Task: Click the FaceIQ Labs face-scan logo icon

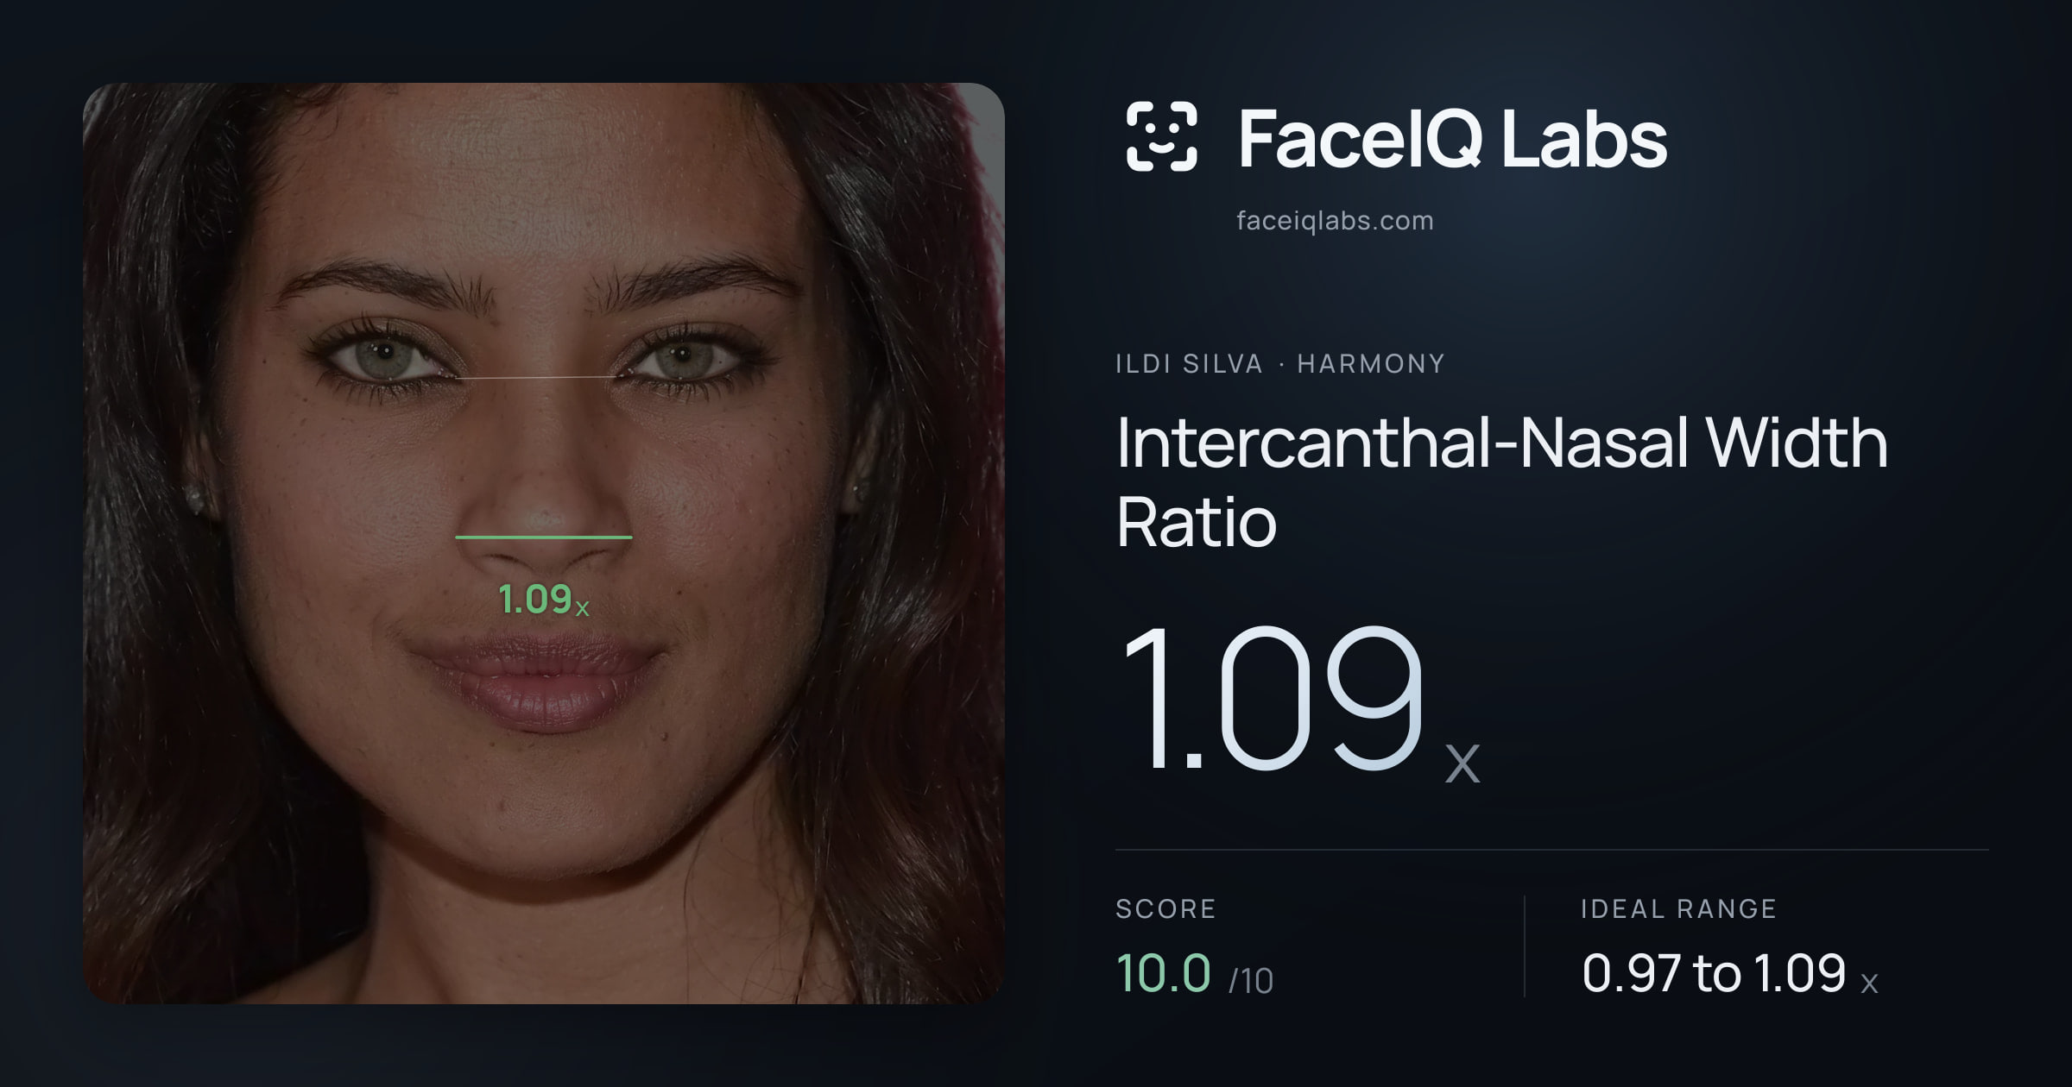Action: (x=1161, y=136)
